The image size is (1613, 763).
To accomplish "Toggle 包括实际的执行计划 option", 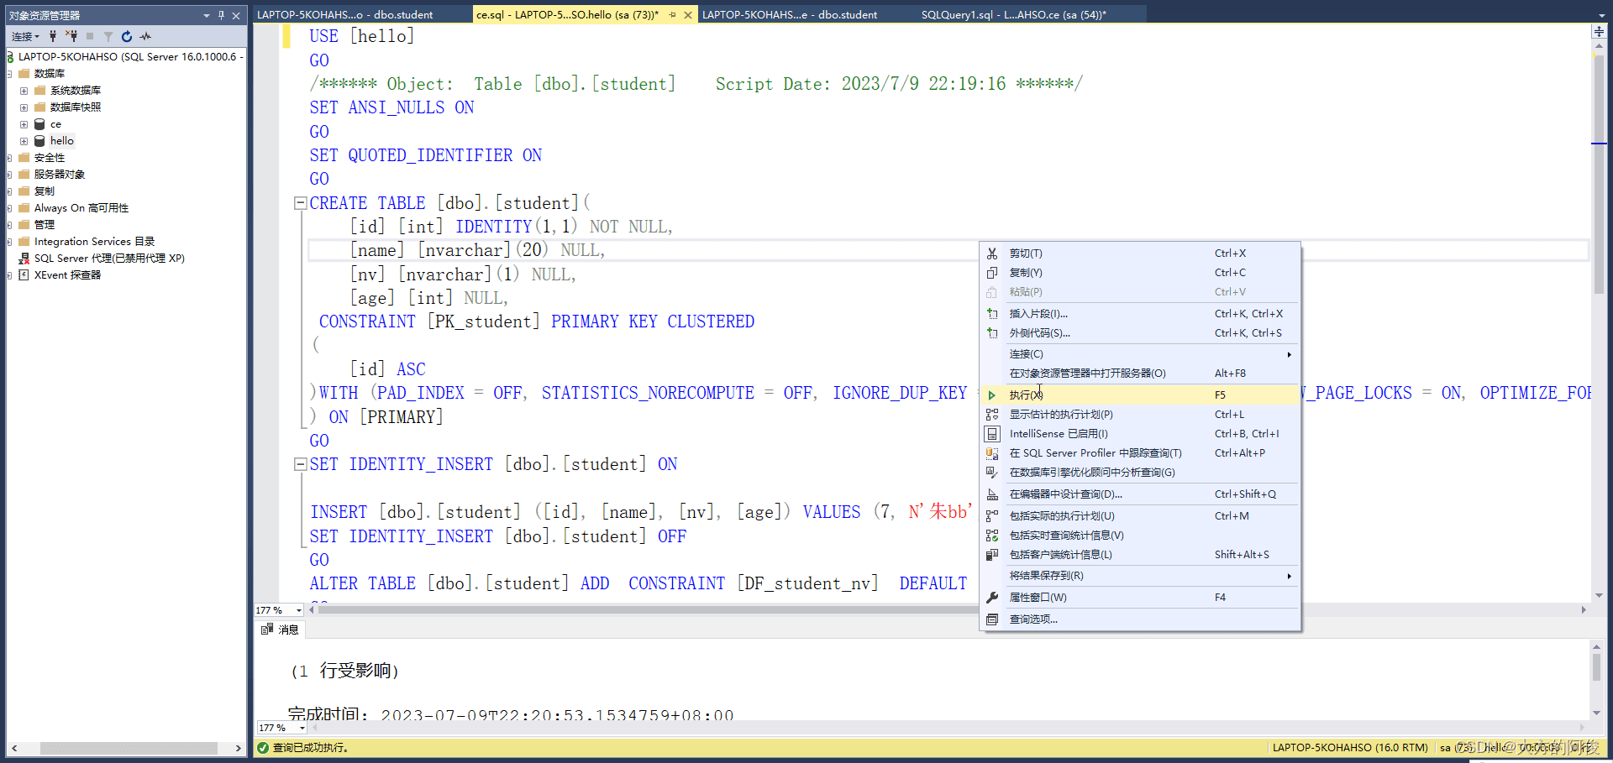I will [1062, 516].
